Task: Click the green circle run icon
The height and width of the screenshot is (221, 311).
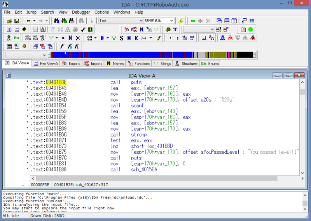Action: (x=251, y=30)
